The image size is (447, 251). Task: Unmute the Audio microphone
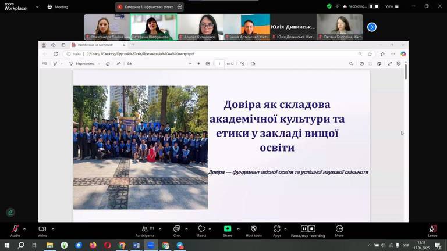(x=15, y=229)
